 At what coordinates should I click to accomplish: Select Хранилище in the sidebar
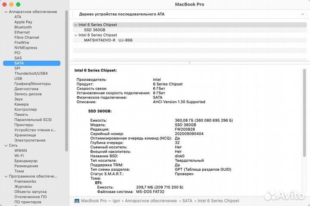click(25, 135)
